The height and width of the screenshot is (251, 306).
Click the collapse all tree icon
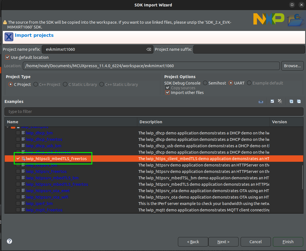click(299, 102)
